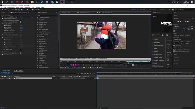The image size is (195, 109).
Task: Open Simple Transform category in Motion Bro
Action: coord(159,60)
